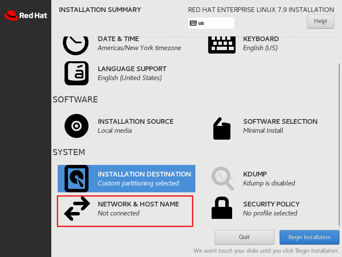Select NETWORK & HOST NAME heading
This screenshot has width=342, height=257.
pos(139,204)
